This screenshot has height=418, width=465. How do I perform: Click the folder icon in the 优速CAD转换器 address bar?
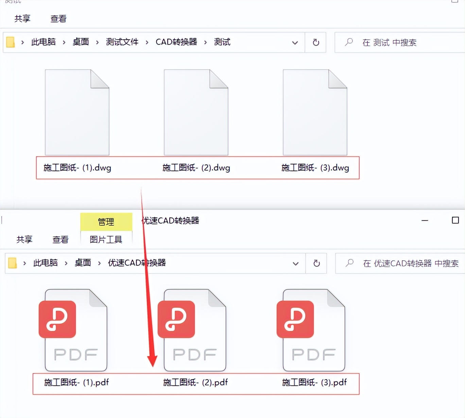point(13,263)
